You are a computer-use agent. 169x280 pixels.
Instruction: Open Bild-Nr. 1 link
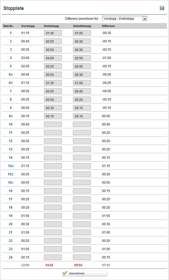pos(11,33)
